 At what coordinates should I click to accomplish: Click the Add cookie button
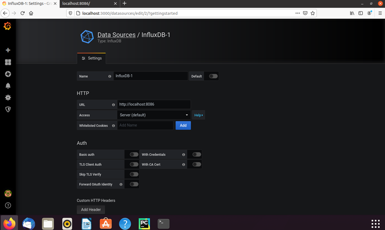(183, 125)
